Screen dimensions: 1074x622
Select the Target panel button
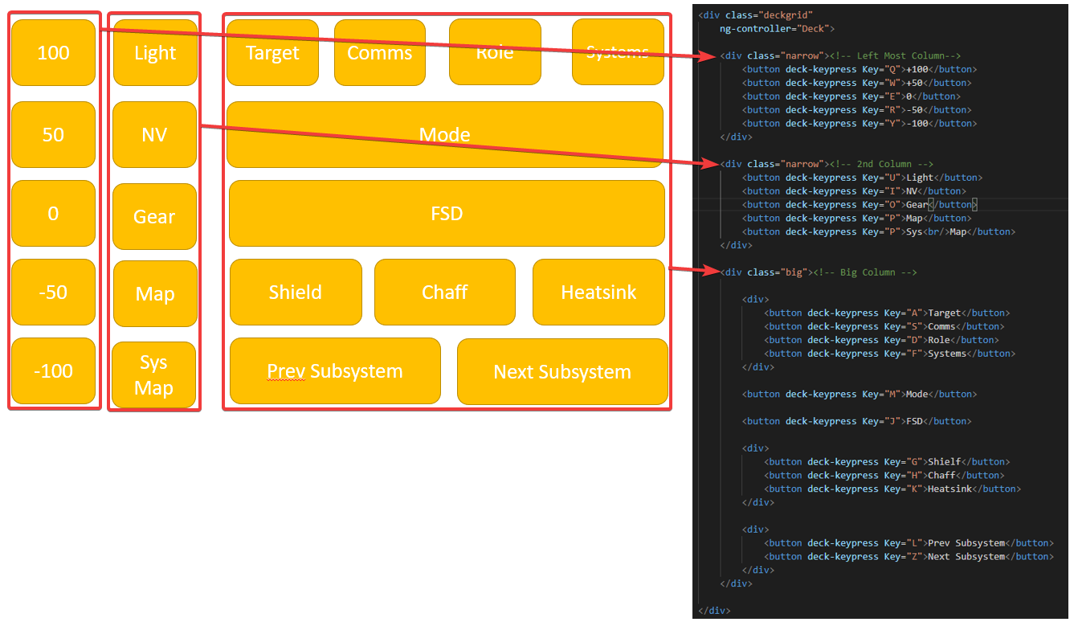click(x=272, y=53)
